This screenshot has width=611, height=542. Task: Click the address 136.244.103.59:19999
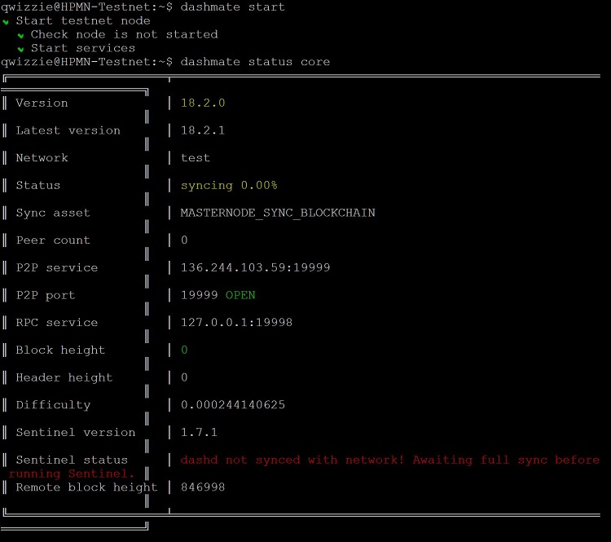pyautogui.click(x=255, y=267)
